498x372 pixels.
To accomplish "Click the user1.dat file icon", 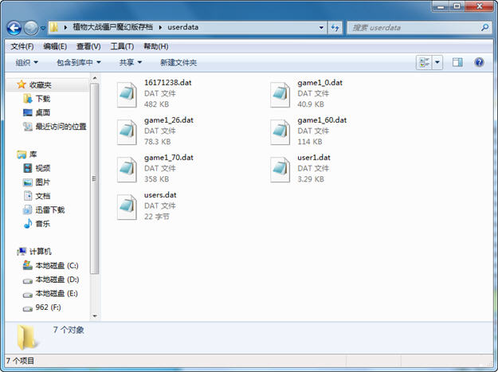I will (280, 170).
